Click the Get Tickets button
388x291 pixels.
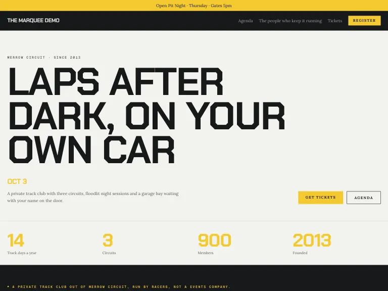click(x=320, y=198)
